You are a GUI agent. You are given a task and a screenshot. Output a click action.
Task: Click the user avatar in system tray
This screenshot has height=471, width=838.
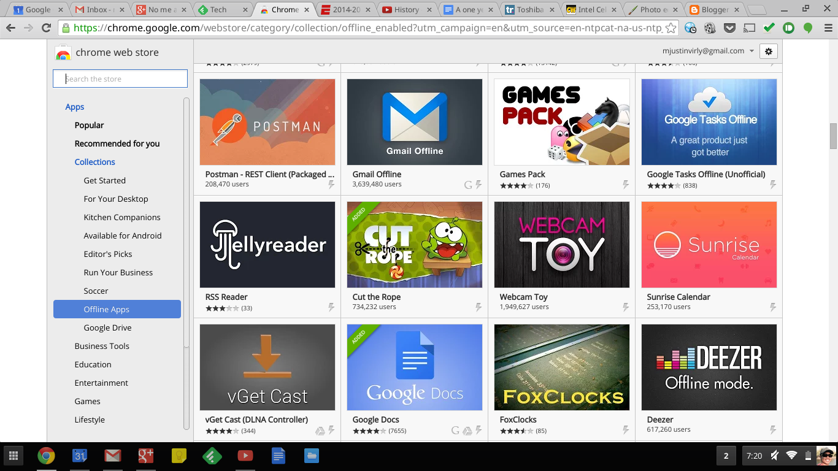coord(826,456)
